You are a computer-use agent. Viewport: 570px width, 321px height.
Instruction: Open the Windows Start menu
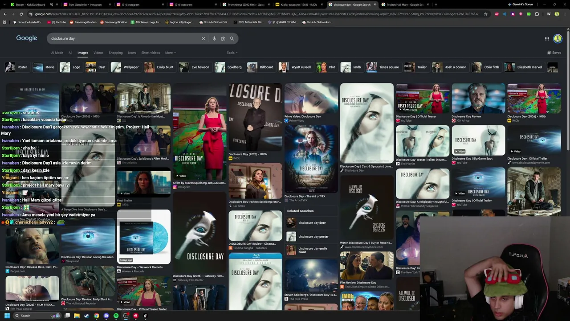coord(7,316)
